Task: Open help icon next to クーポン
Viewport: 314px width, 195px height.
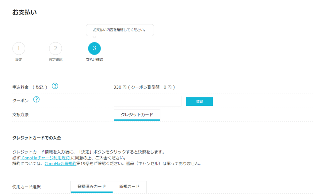Action: (x=36, y=100)
